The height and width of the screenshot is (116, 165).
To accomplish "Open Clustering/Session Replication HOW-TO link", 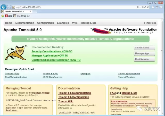I will (x=56, y=60).
